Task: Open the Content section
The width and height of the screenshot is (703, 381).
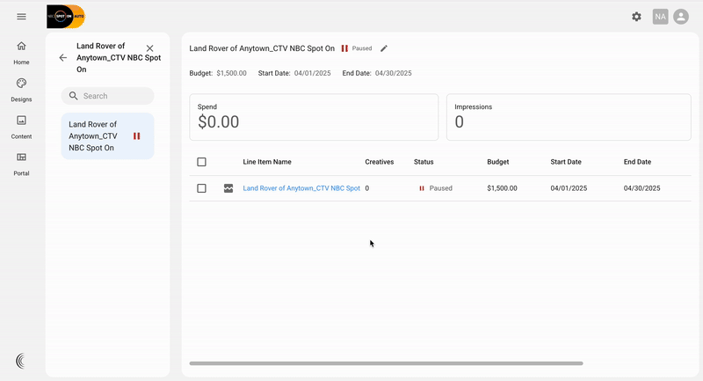Action: point(21,127)
